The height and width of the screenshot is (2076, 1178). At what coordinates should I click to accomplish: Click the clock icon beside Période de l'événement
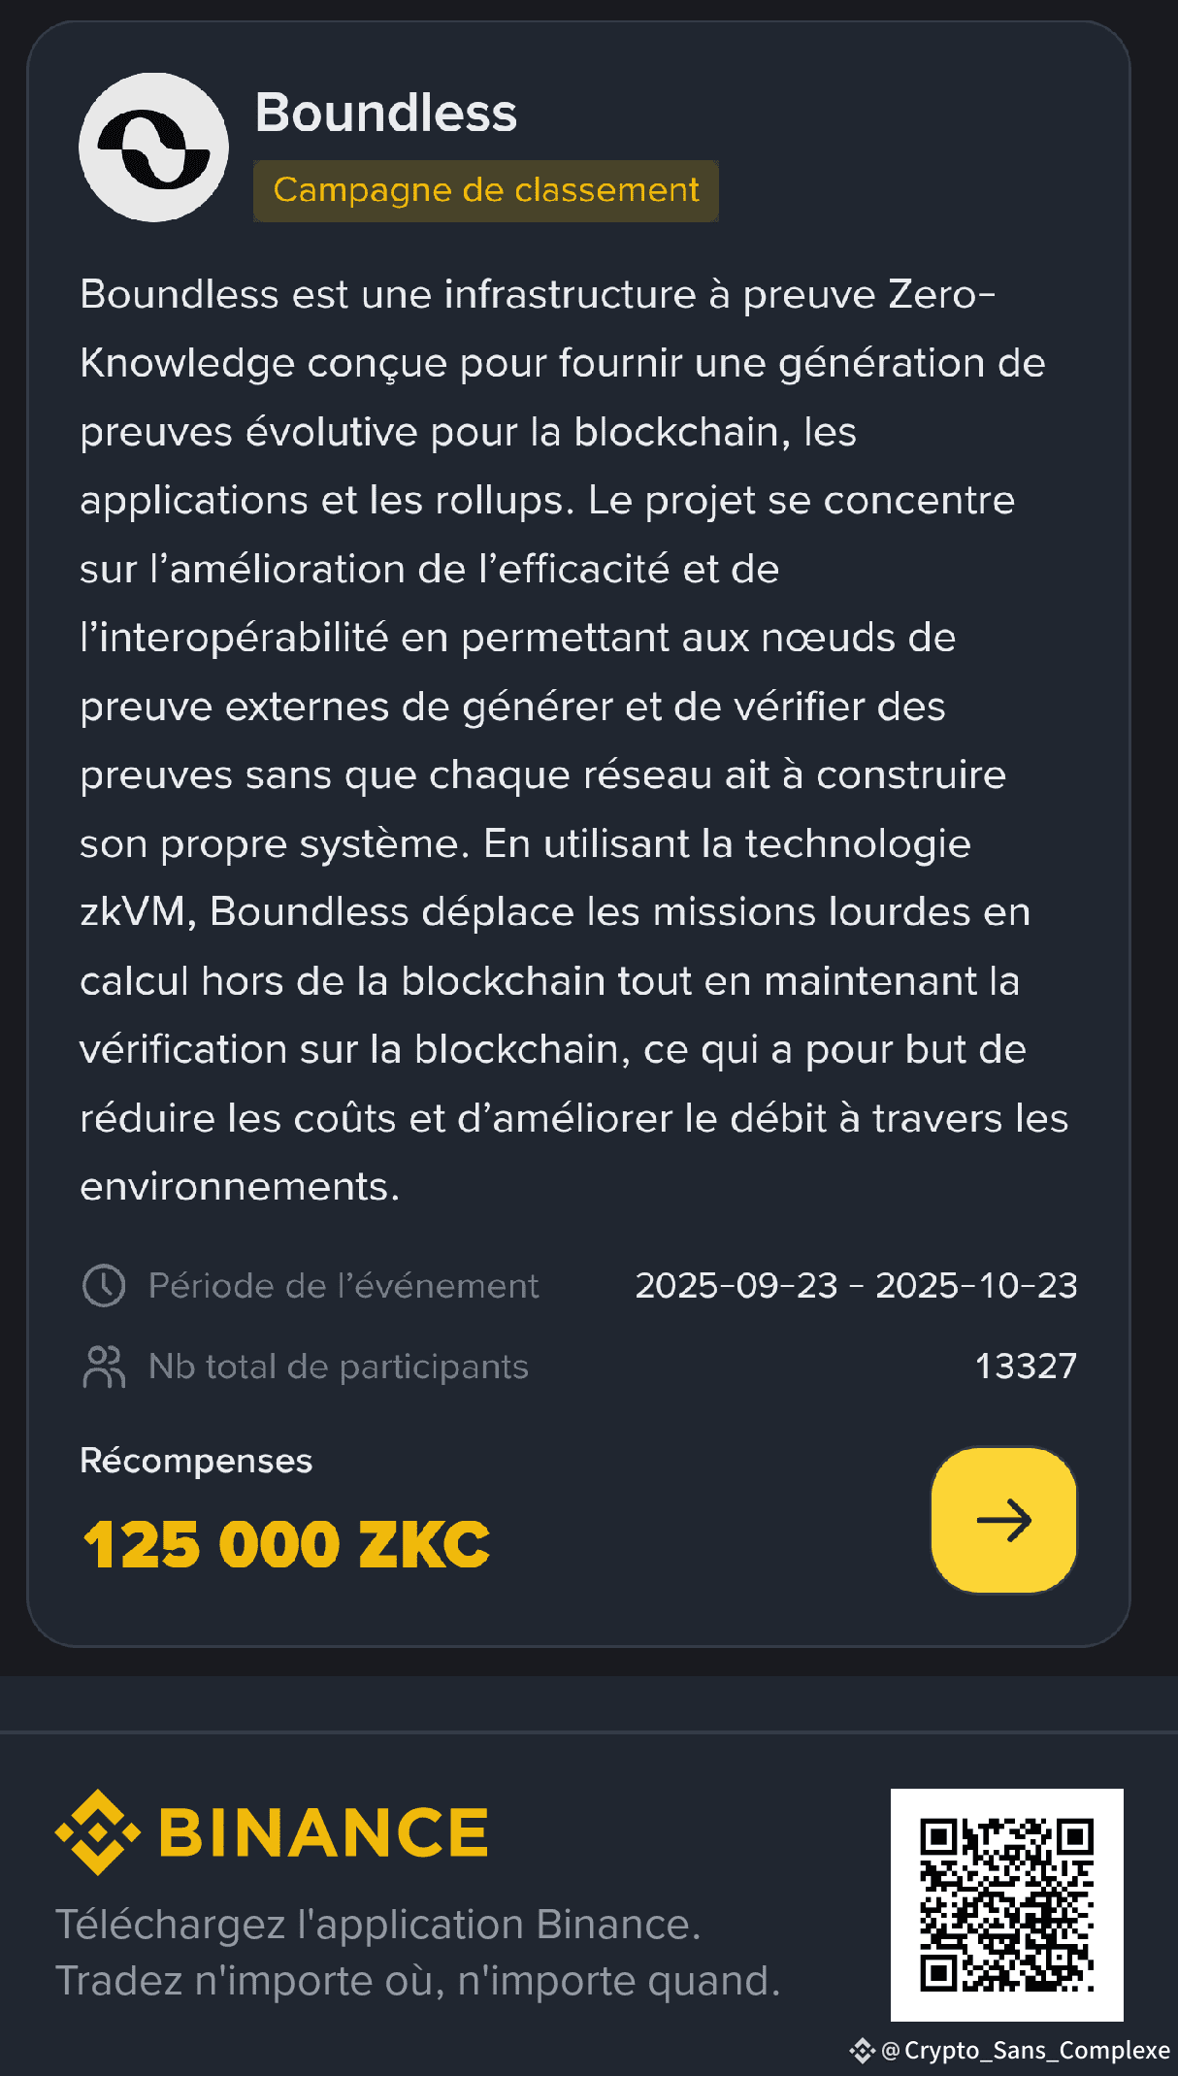(104, 1286)
